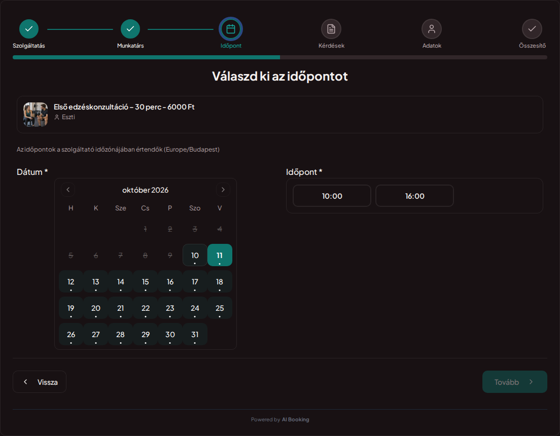Click the Szolgáltatás step checkmark icon
The width and height of the screenshot is (560, 436).
(29, 29)
